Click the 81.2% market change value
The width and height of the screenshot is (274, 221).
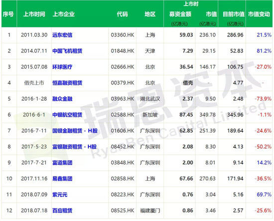coord(264,51)
